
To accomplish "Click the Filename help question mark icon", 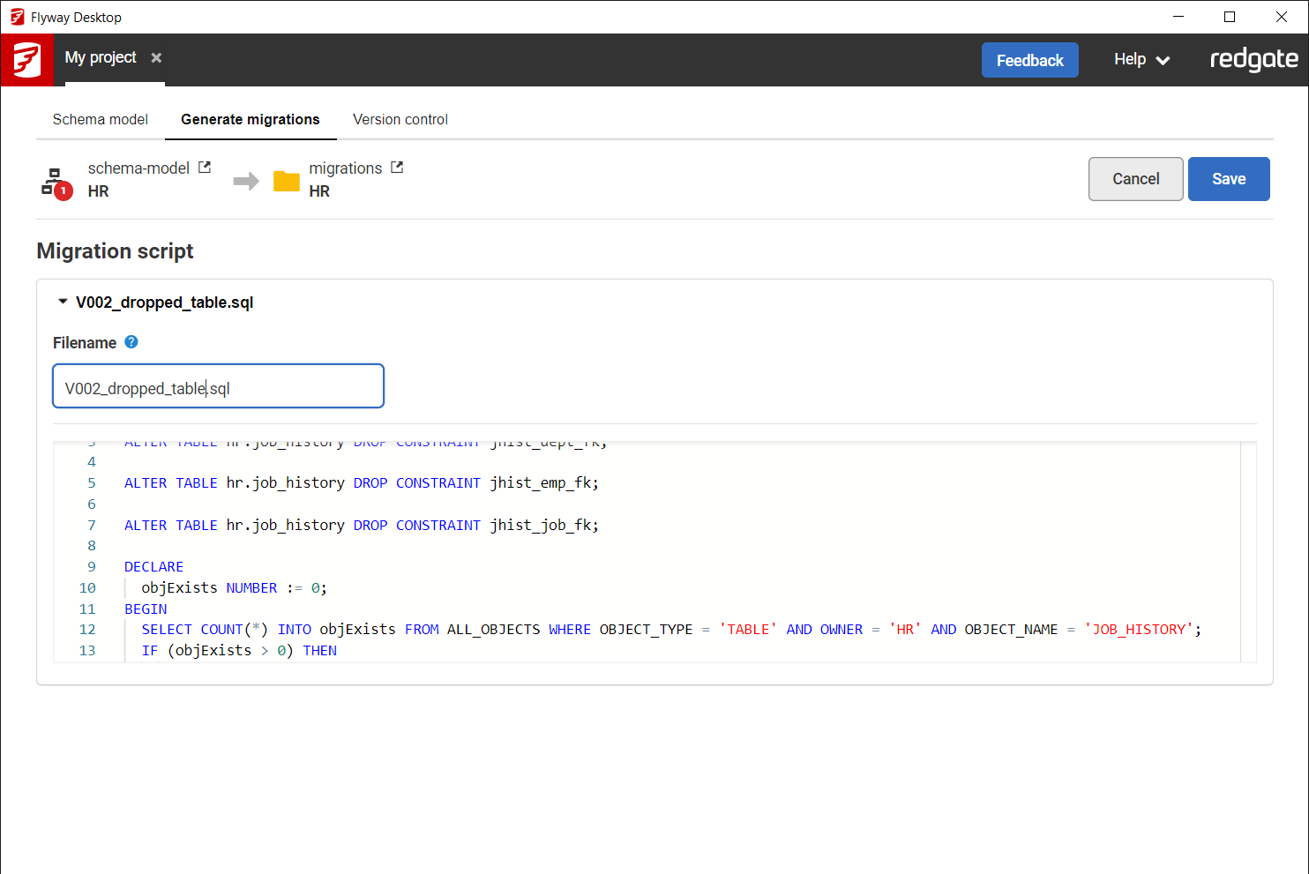I will [131, 342].
